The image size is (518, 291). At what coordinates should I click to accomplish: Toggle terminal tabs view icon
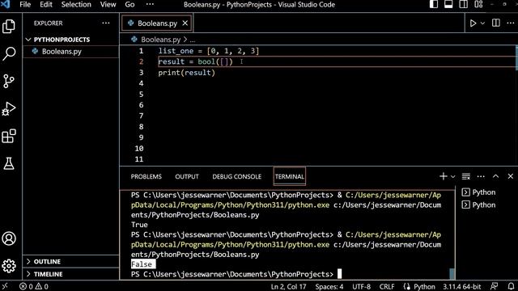tap(466, 176)
